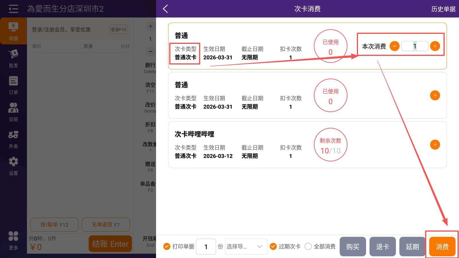The height and width of the screenshot is (258, 459).
Task: Enable the 全部消费 consume all option
Action: click(308, 247)
